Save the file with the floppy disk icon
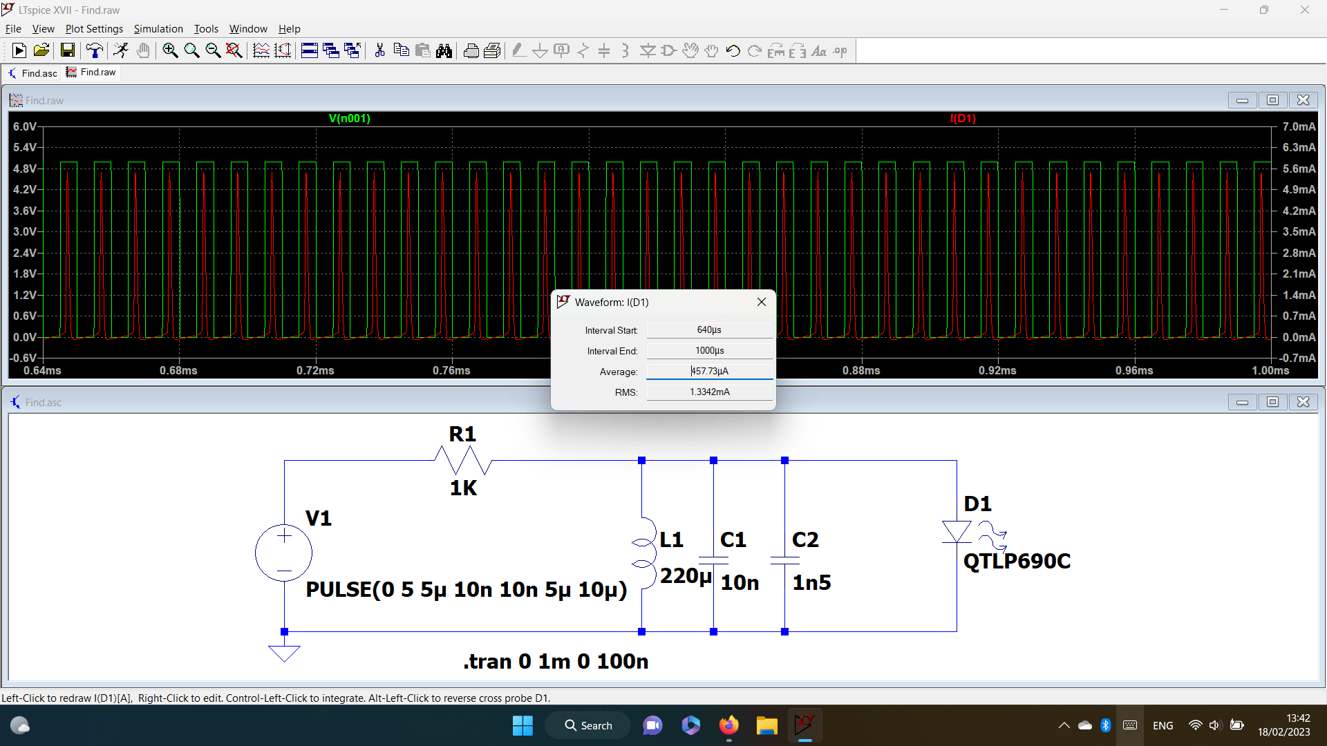Viewport: 1327px width, 746px height. click(x=67, y=50)
